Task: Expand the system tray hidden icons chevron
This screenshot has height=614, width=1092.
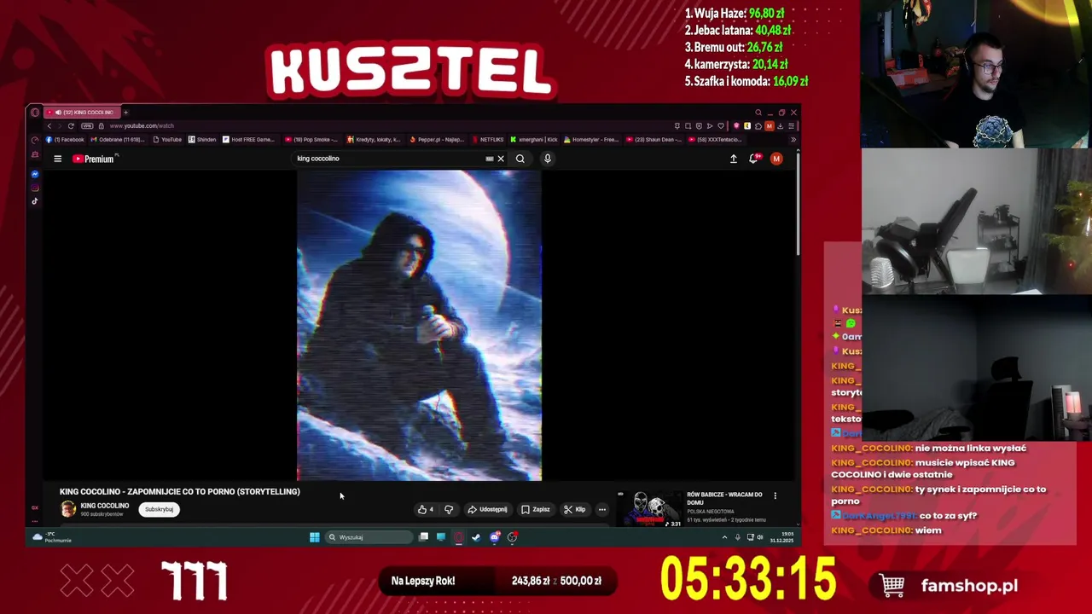Action: [x=724, y=537]
